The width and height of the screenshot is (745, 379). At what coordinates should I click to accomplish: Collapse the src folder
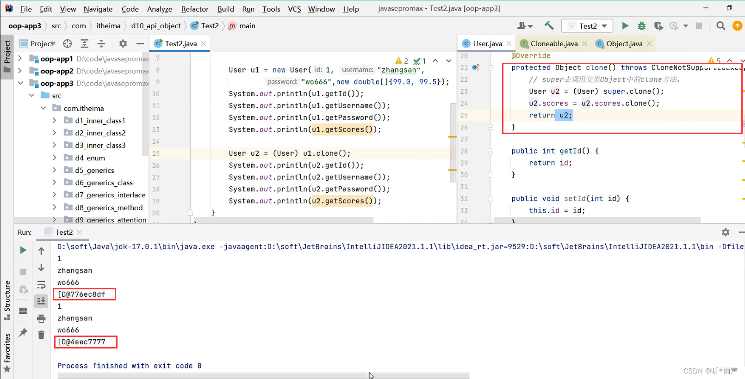tap(31, 96)
